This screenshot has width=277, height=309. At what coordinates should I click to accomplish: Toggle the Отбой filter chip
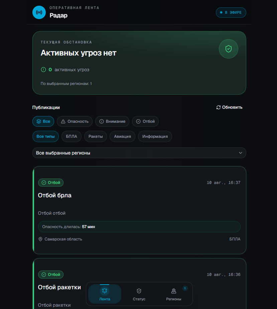[145, 121]
